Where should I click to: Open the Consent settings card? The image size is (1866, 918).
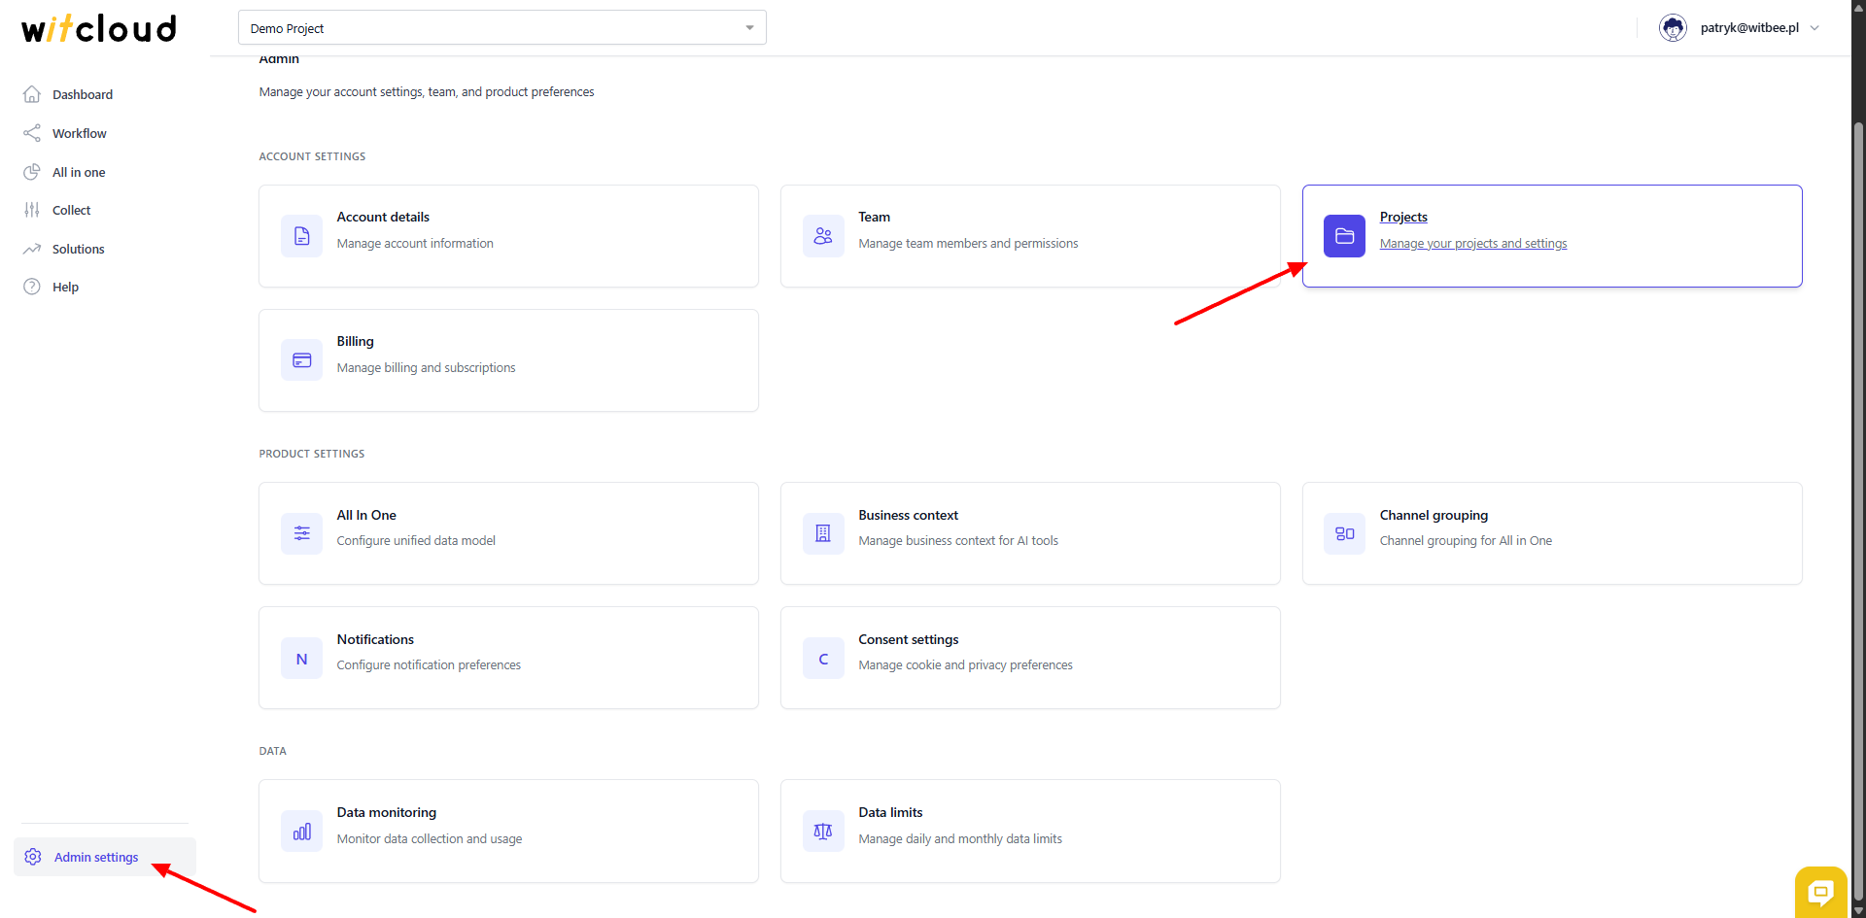click(x=1030, y=658)
